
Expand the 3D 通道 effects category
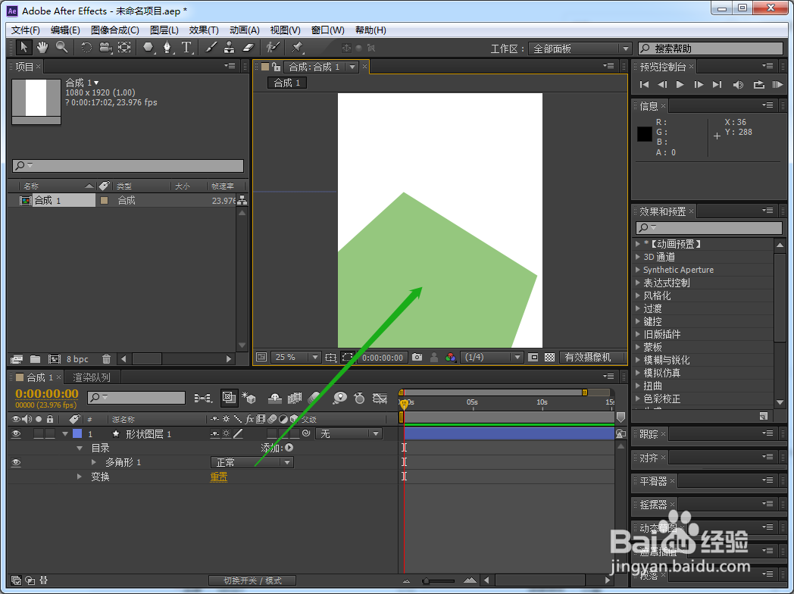(637, 258)
